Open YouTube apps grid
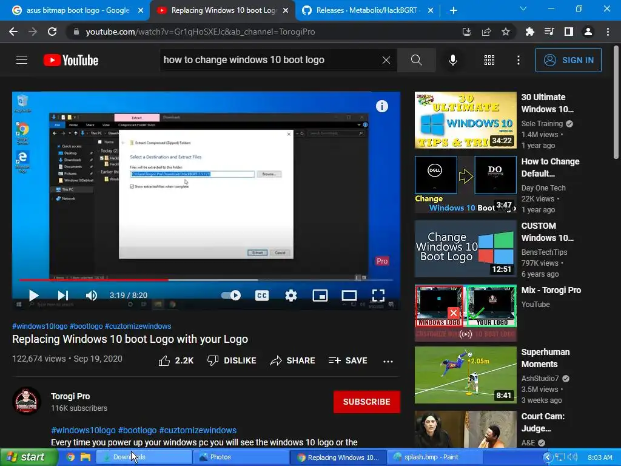 489,60
